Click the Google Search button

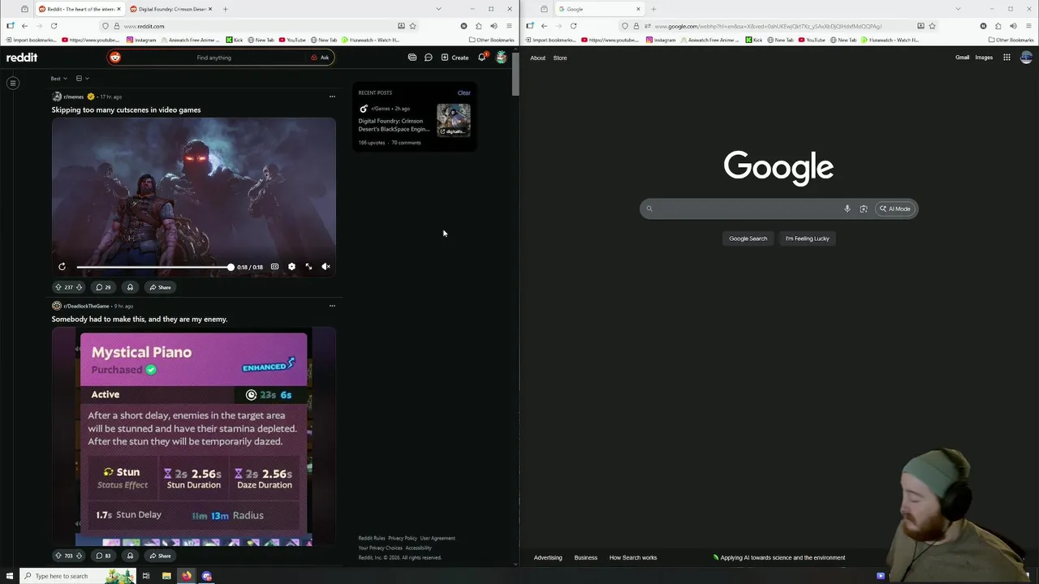point(748,238)
